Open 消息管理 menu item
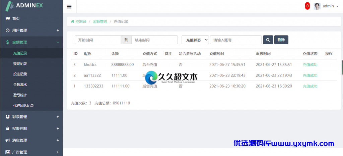The width and height of the screenshot is (343, 156). coord(20,140)
